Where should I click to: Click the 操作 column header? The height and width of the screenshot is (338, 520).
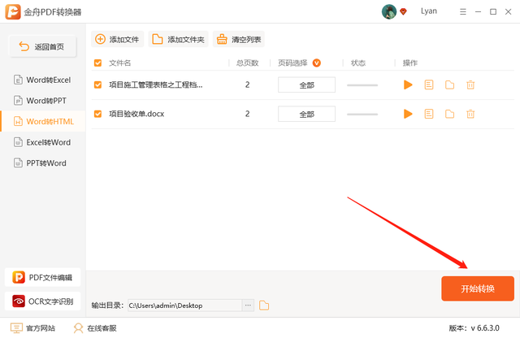(409, 63)
